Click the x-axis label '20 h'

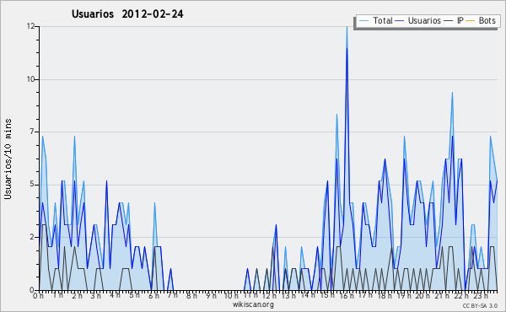423,295
